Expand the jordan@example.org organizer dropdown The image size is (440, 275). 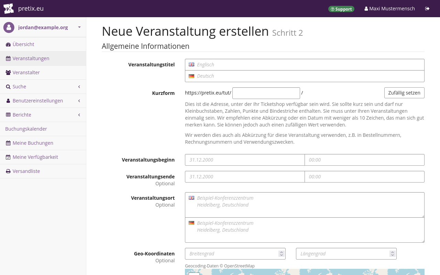tap(79, 27)
